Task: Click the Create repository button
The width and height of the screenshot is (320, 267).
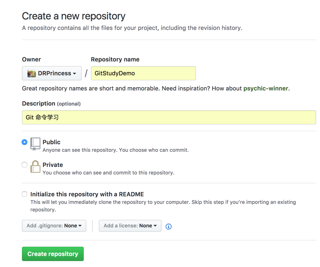Action: tap(53, 254)
